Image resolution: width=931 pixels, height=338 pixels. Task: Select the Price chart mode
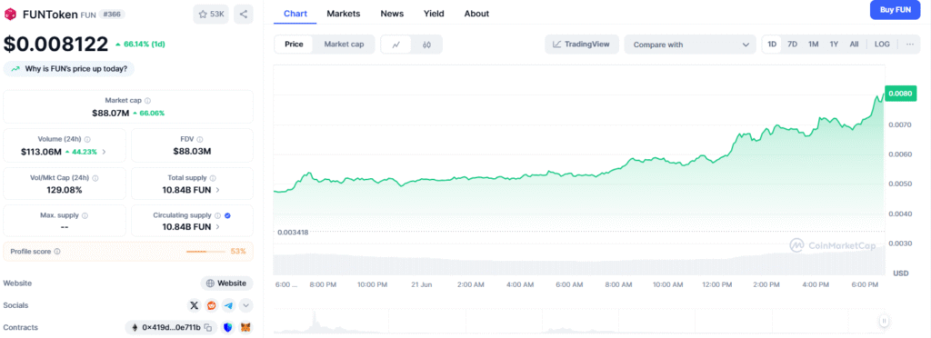point(294,45)
